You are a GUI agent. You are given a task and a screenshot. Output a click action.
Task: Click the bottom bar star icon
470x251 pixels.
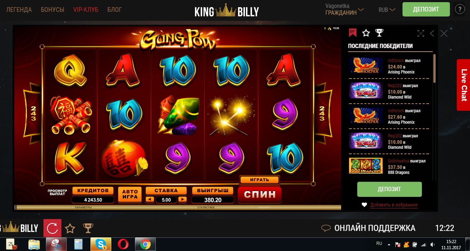70,228
